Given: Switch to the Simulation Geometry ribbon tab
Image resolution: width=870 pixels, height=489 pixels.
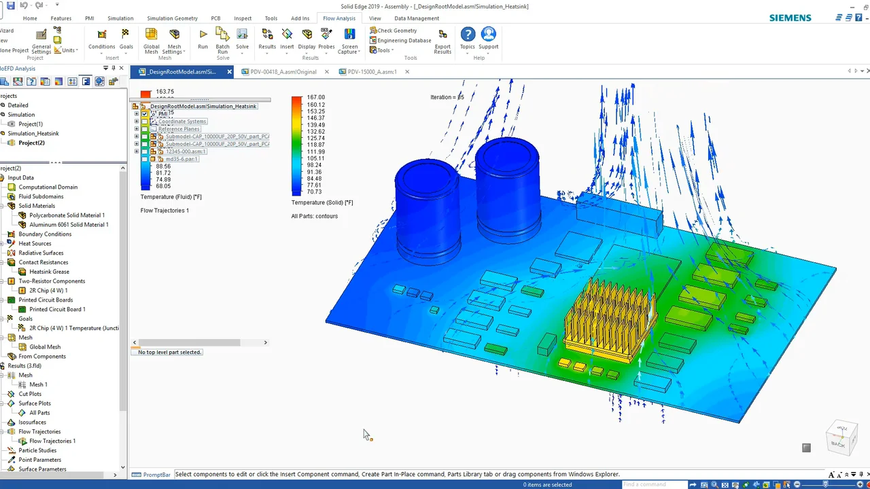Looking at the screenshot, I should [172, 18].
